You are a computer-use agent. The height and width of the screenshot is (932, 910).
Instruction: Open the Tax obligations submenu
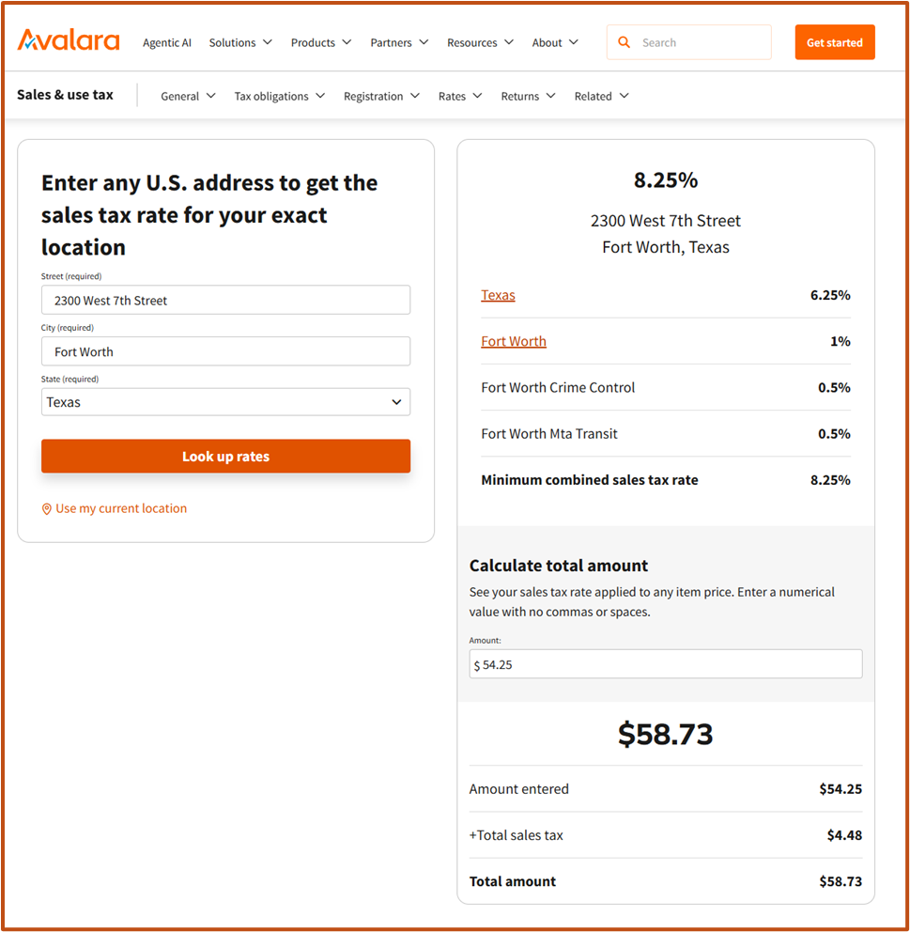click(279, 96)
